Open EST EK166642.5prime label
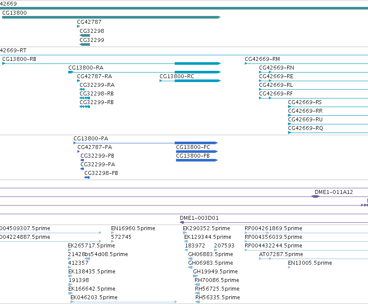Viewport: 368px width, 304px height. click(92, 289)
